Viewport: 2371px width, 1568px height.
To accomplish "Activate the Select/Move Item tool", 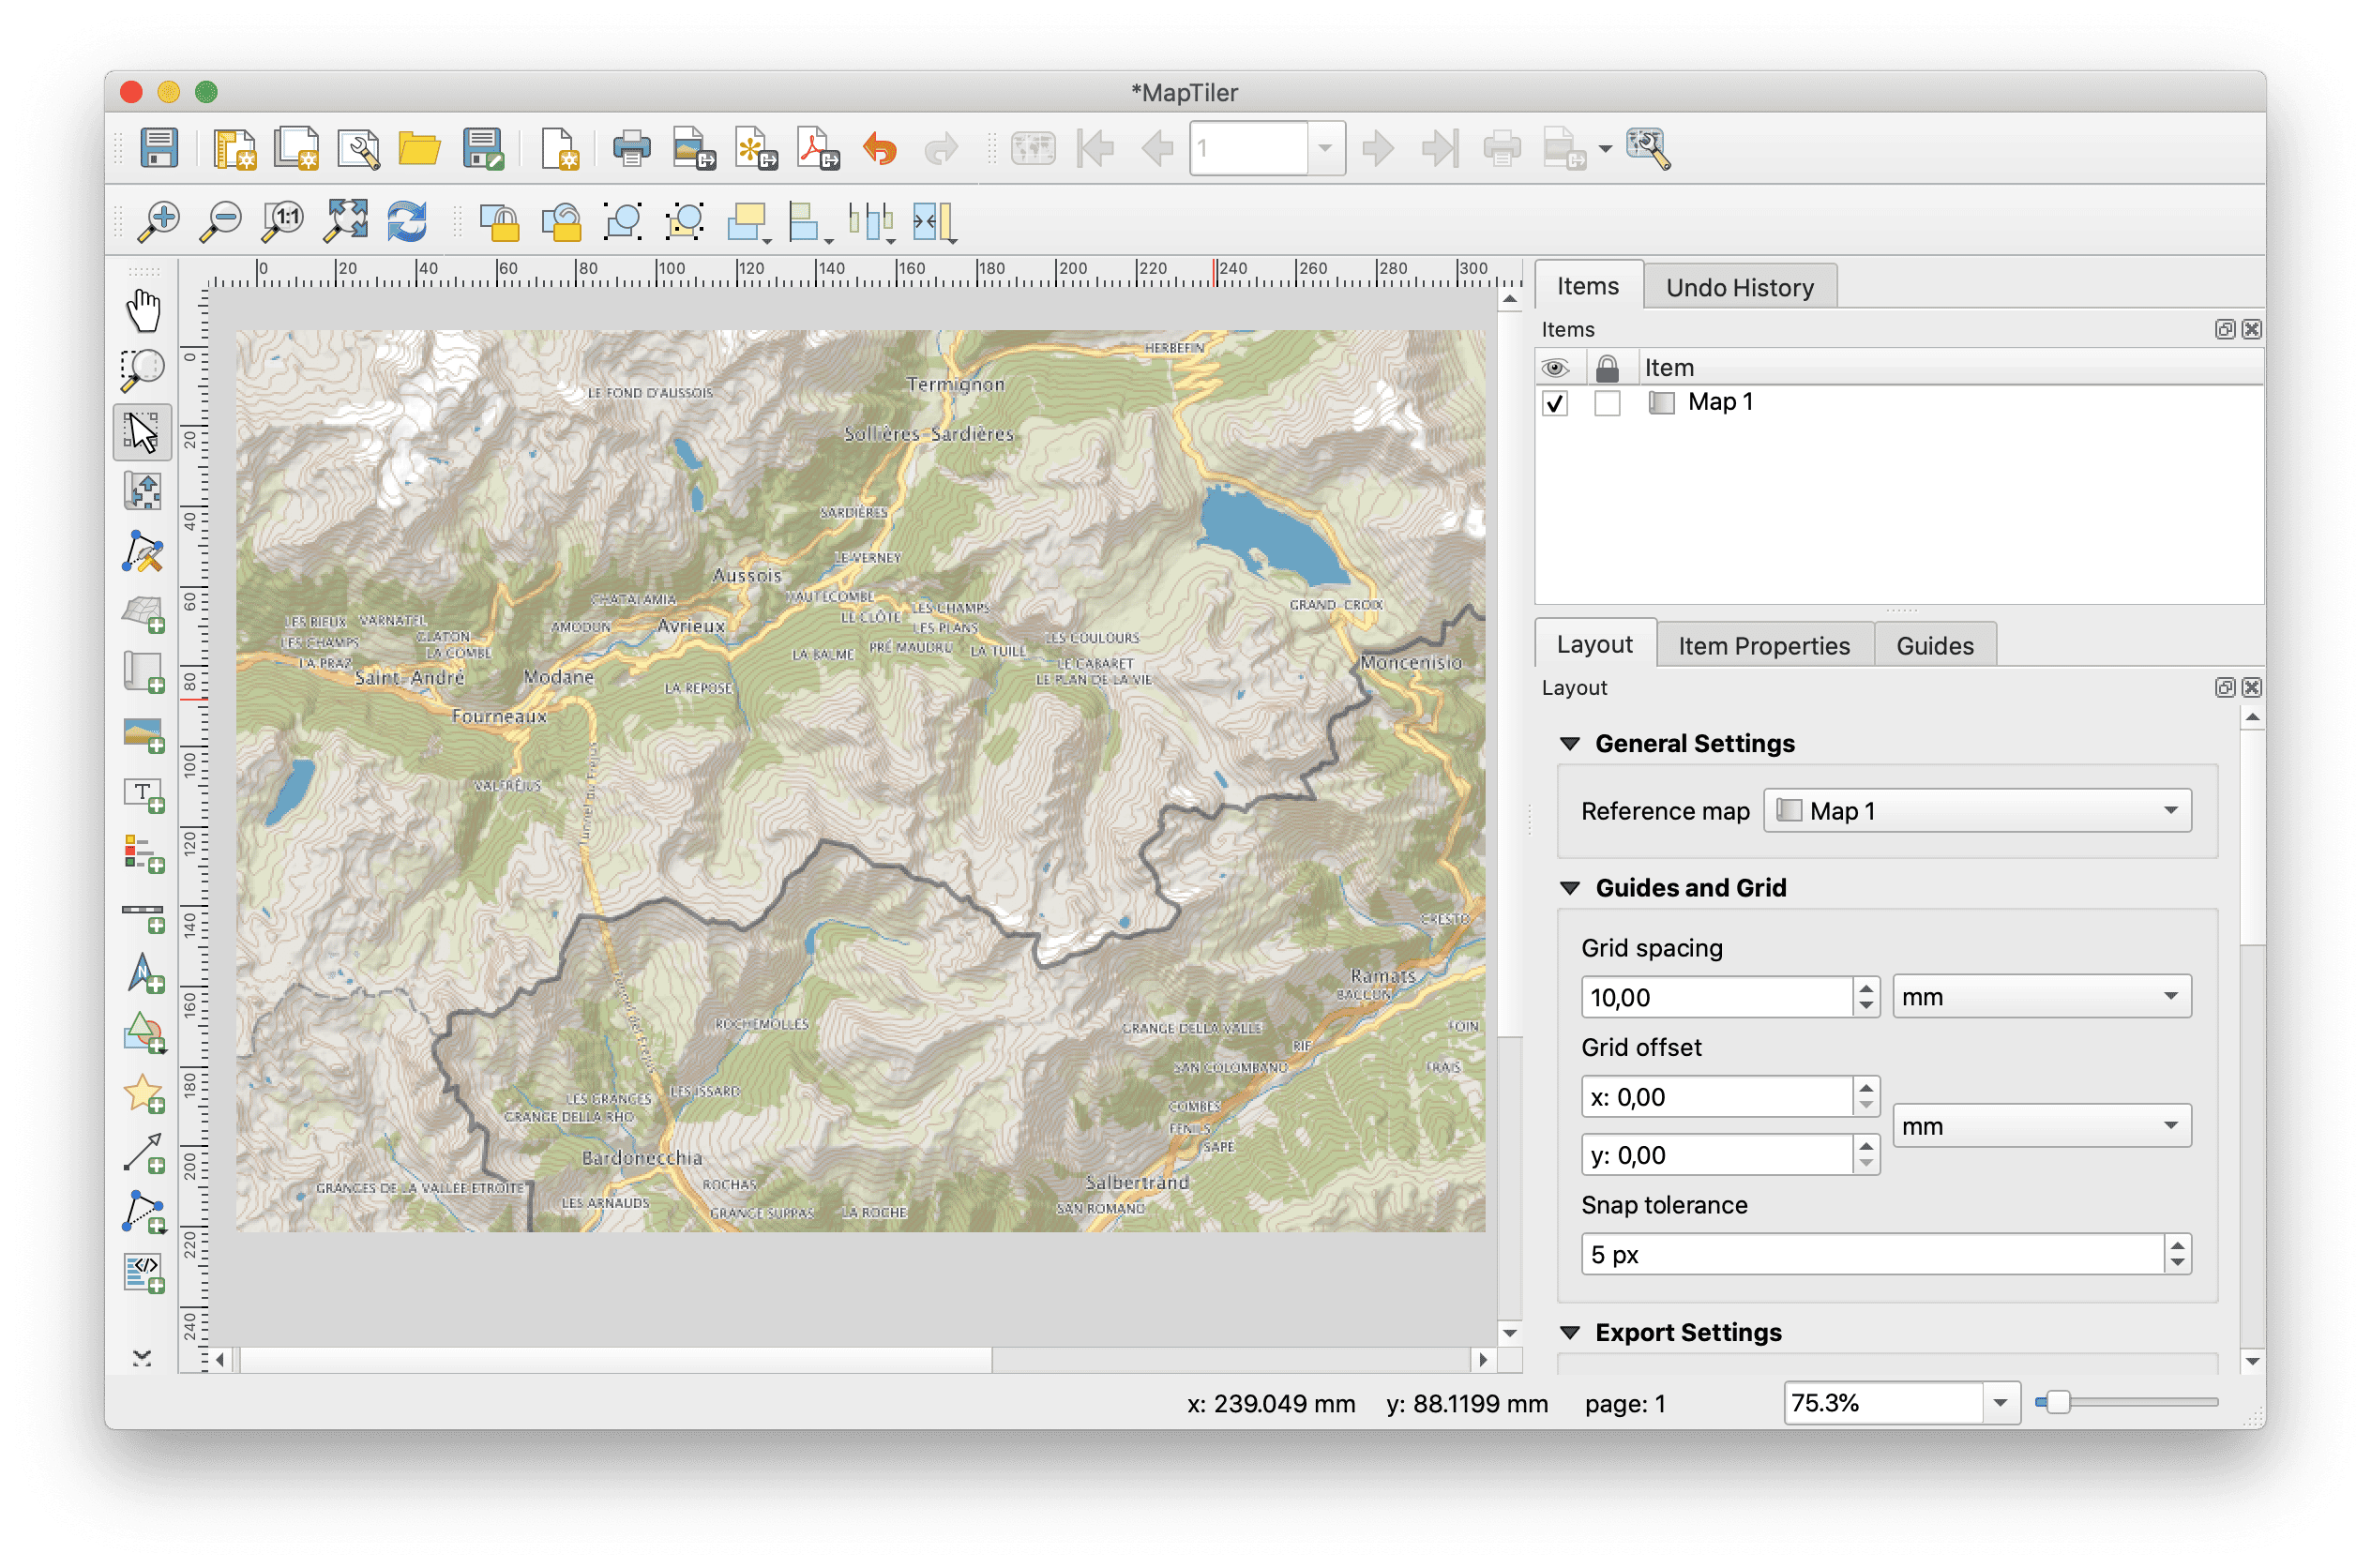I will [x=143, y=432].
